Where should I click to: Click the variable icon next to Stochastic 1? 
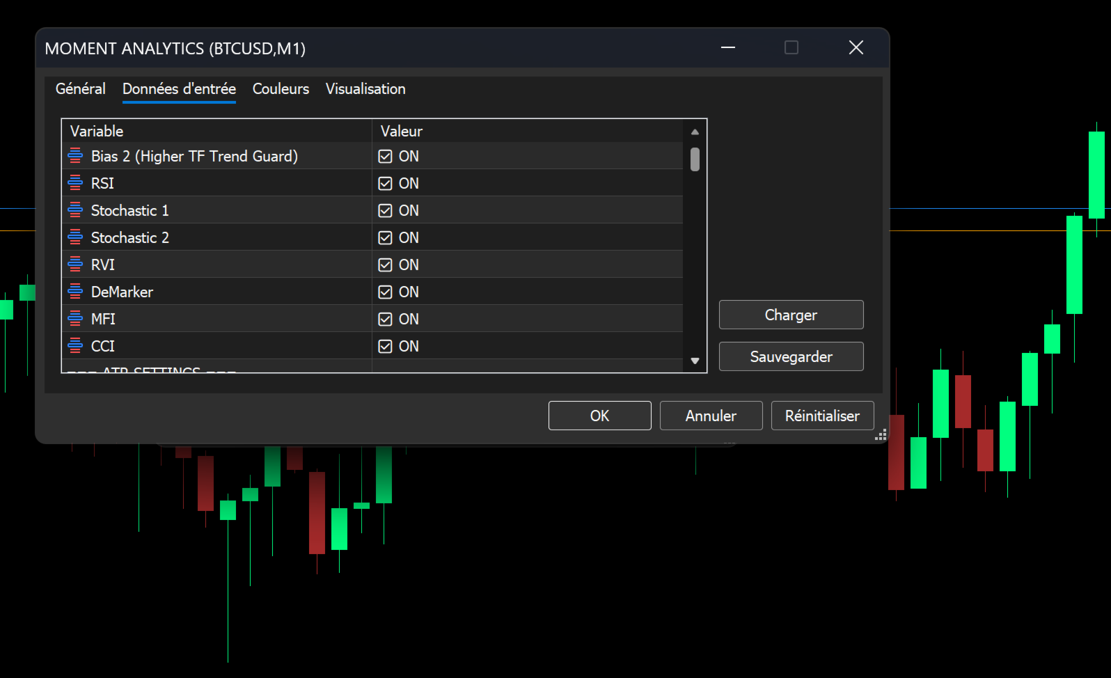pos(75,210)
